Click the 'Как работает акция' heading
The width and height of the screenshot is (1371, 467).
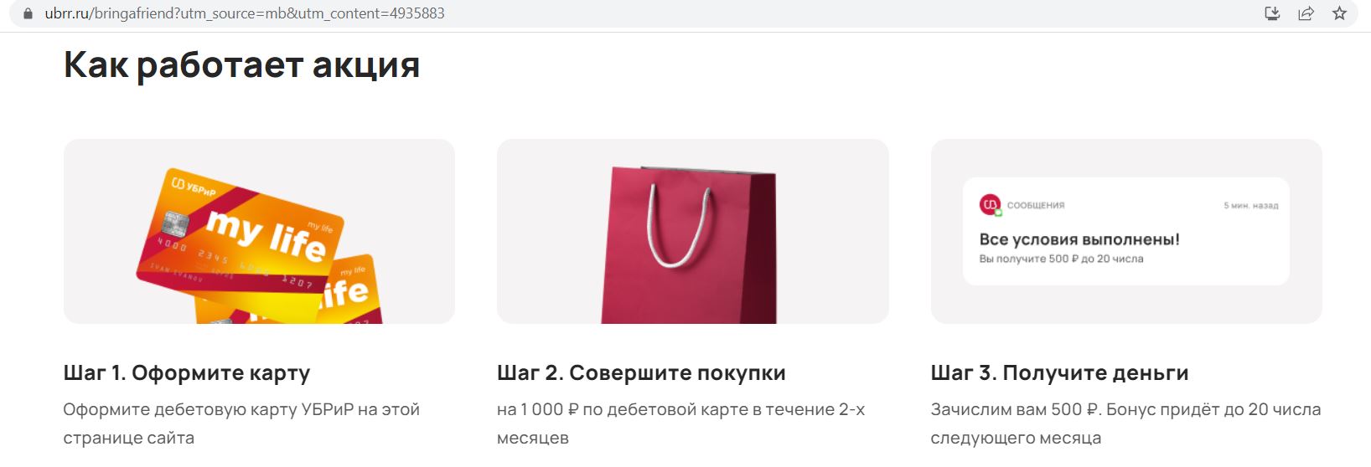241,65
